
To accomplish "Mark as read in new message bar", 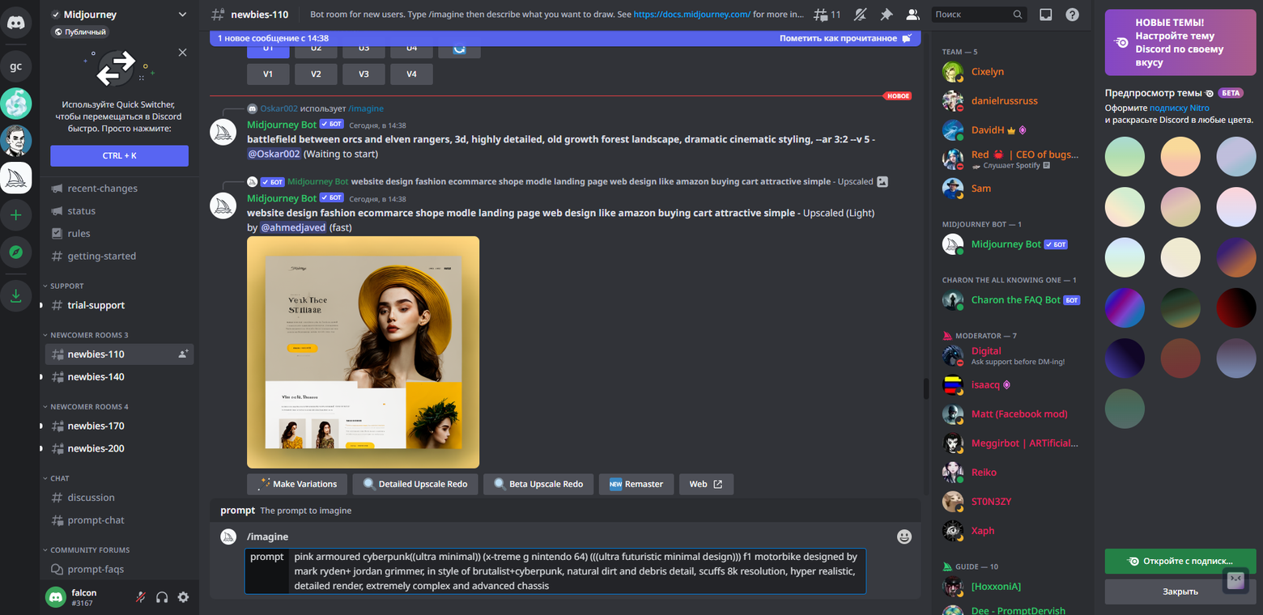I will pyautogui.click(x=845, y=38).
